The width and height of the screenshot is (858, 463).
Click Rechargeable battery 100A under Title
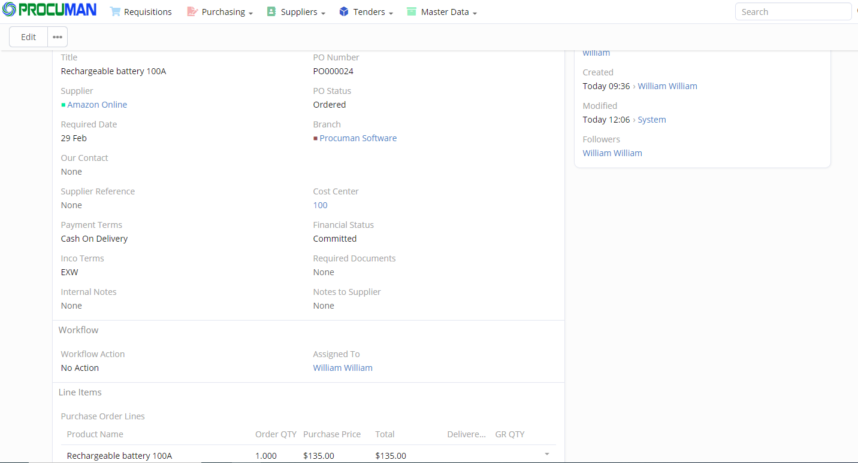(114, 71)
